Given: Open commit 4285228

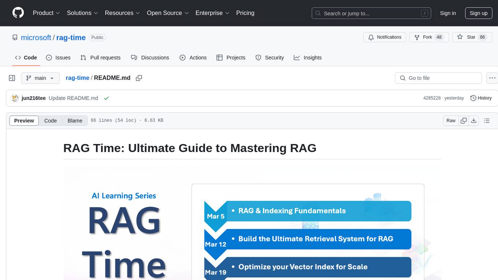Looking at the screenshot, I should [x=432, y=98].
